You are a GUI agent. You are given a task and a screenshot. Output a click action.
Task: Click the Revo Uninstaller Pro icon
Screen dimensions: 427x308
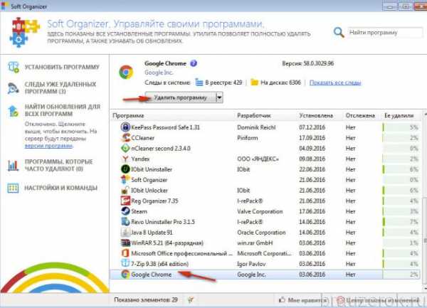click(x=125, y=222)
